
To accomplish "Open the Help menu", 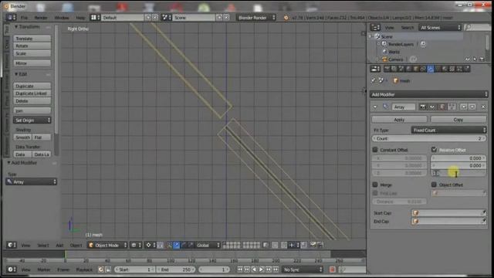I will 80,18.
